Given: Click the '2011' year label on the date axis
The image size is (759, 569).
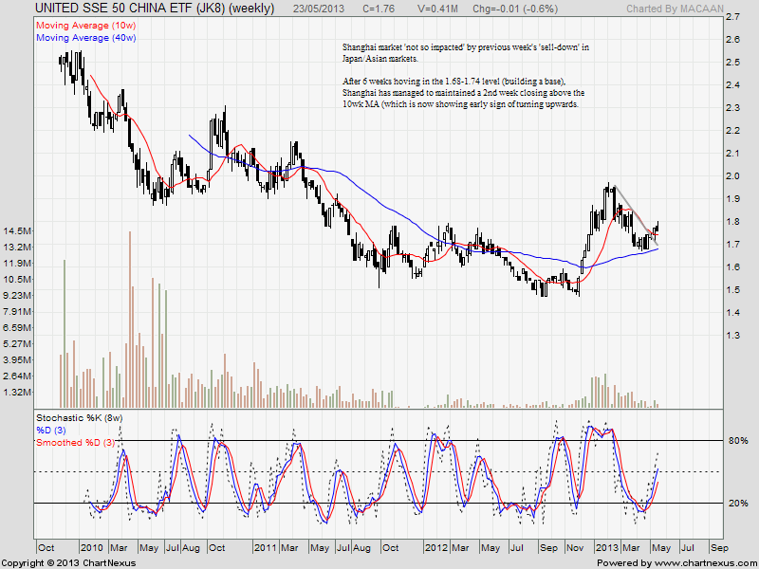Looking at the screenshot, I should (266, 548).
